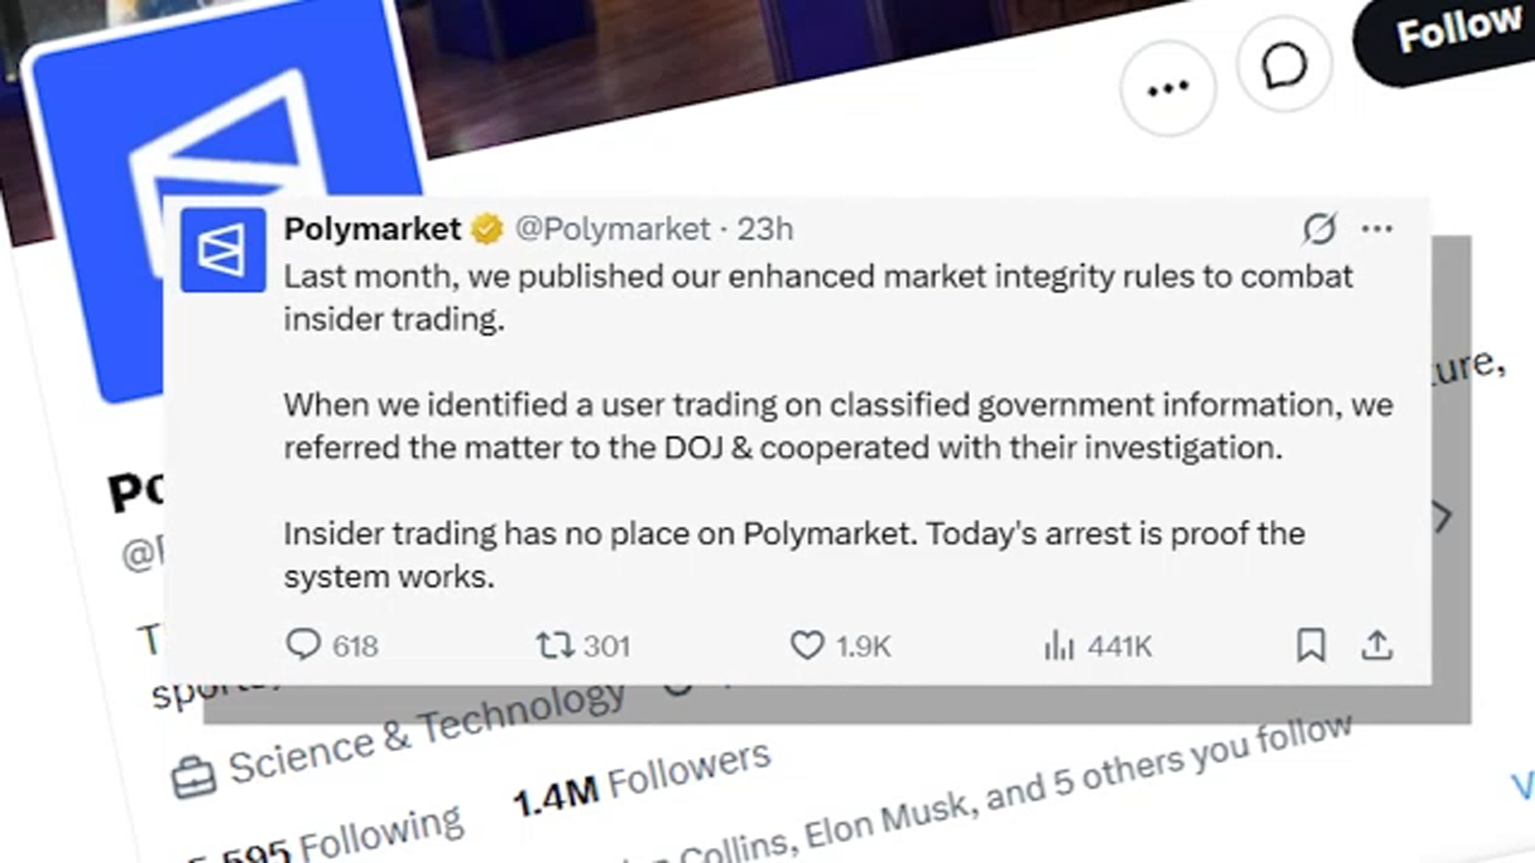Click the gold verified badge next to Polymarket

pyautogui.click(x=487, y=229)
